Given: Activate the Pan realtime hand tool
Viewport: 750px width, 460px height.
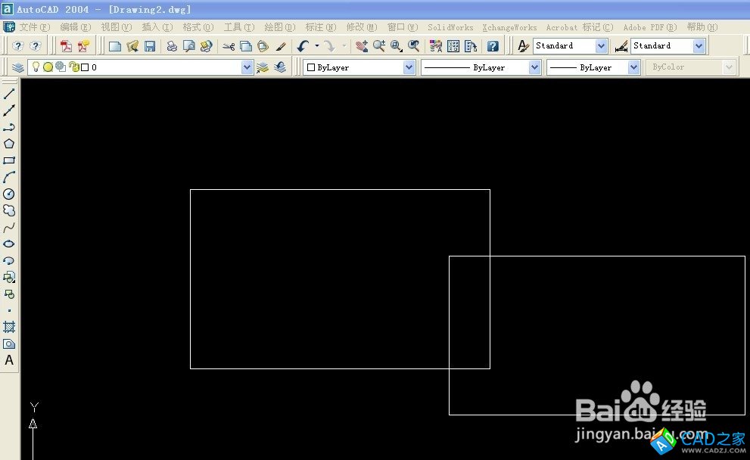Looking at the screenshot, I should tap(362, 46).
